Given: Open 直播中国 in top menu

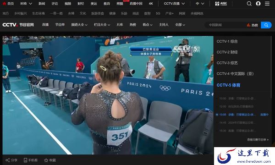Looking at the screenshot, I should [x=136, y=4].
